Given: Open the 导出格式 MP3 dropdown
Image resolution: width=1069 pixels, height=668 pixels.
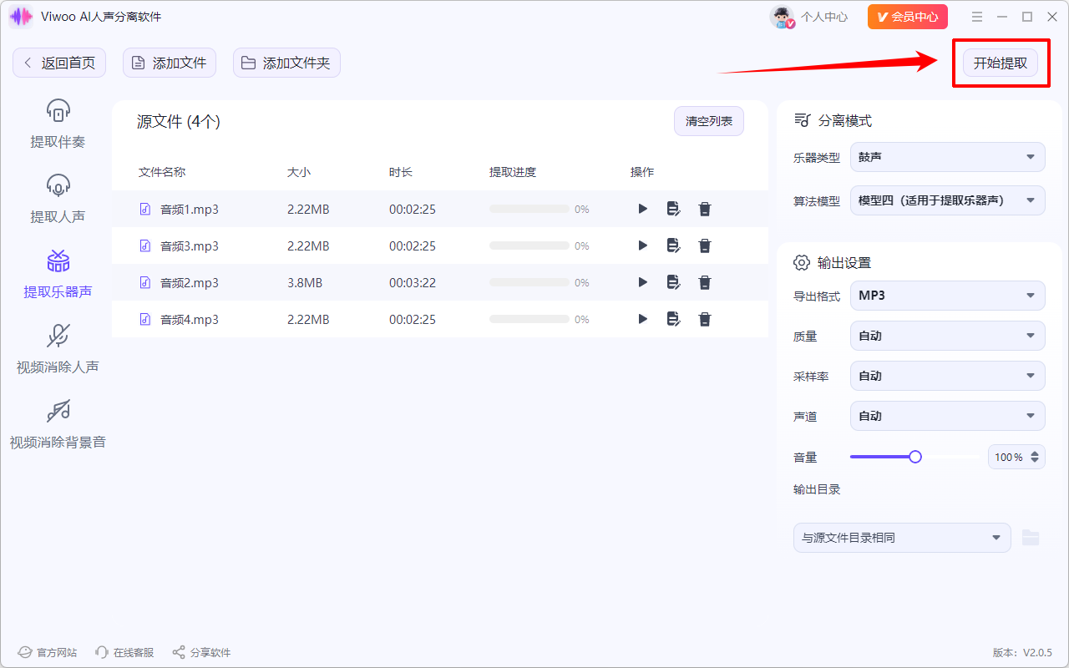Looking at the screenshot, I should point(948,296).
